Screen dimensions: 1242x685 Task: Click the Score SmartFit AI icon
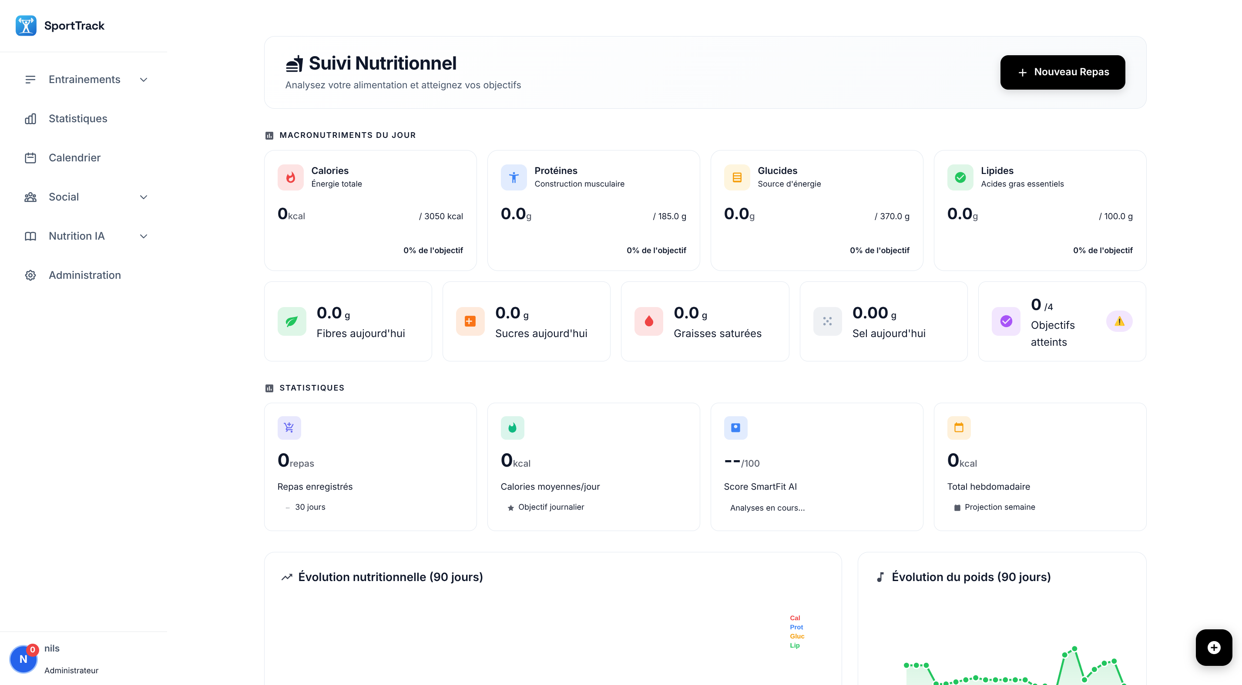click(735, 427)
